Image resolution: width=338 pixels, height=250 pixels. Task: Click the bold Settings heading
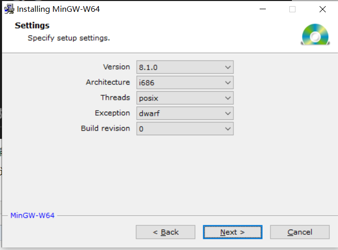(32, 26)
